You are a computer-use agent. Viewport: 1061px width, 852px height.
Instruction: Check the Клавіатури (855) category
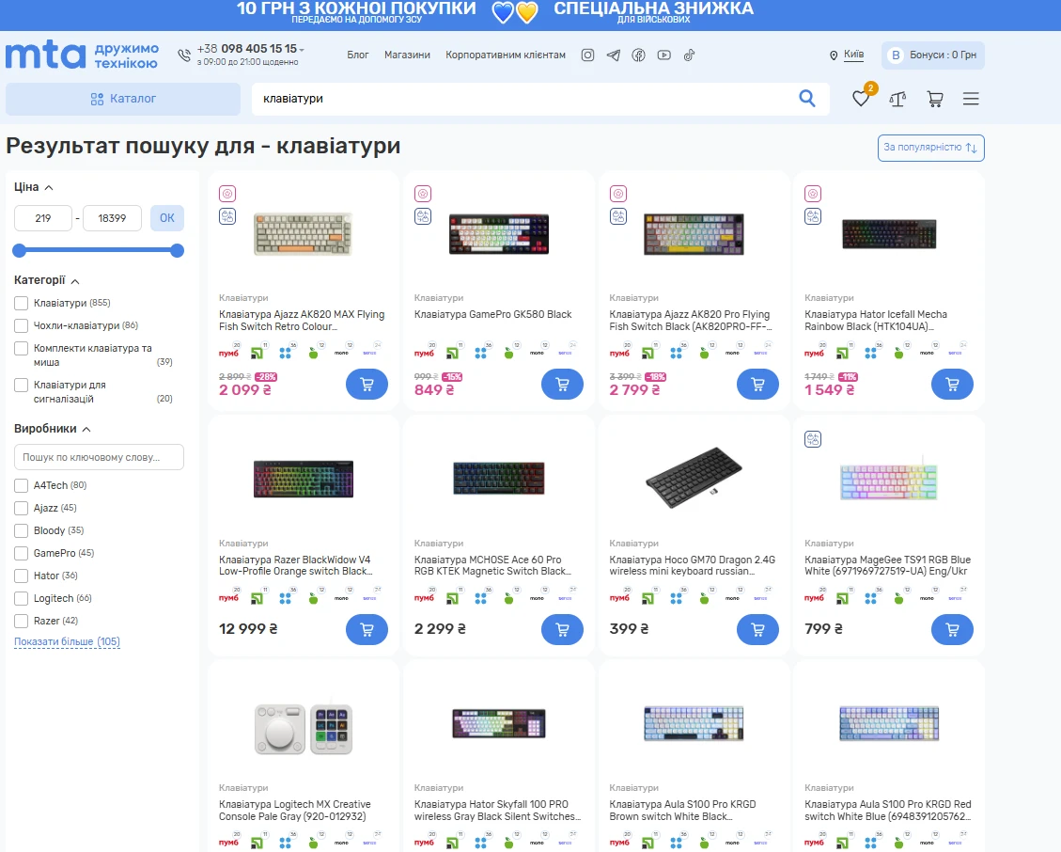pyautogui.click(x=22, y=304)
